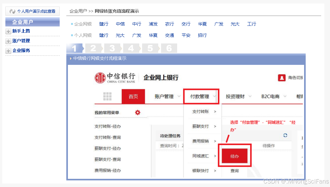Choose 工行 in the 企业网银 row
The image size is (330, 187).
(251, 24)
